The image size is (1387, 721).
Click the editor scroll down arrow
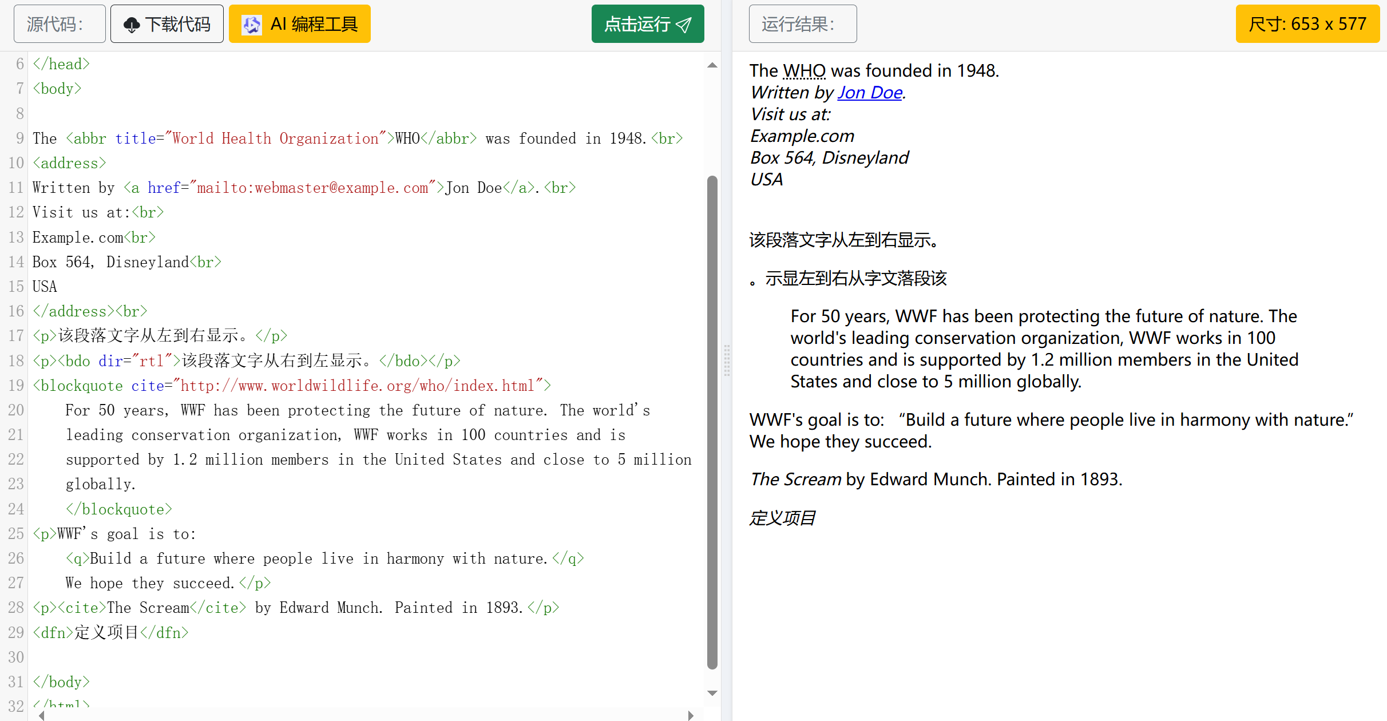(x=712, y=693)
